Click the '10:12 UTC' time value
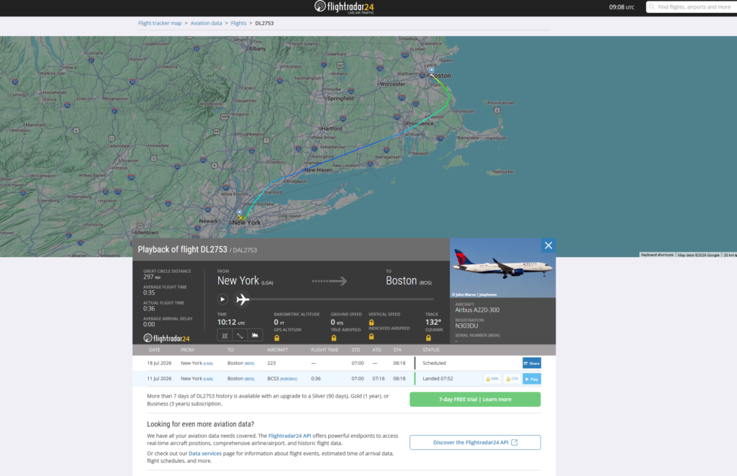 (231, 322)
